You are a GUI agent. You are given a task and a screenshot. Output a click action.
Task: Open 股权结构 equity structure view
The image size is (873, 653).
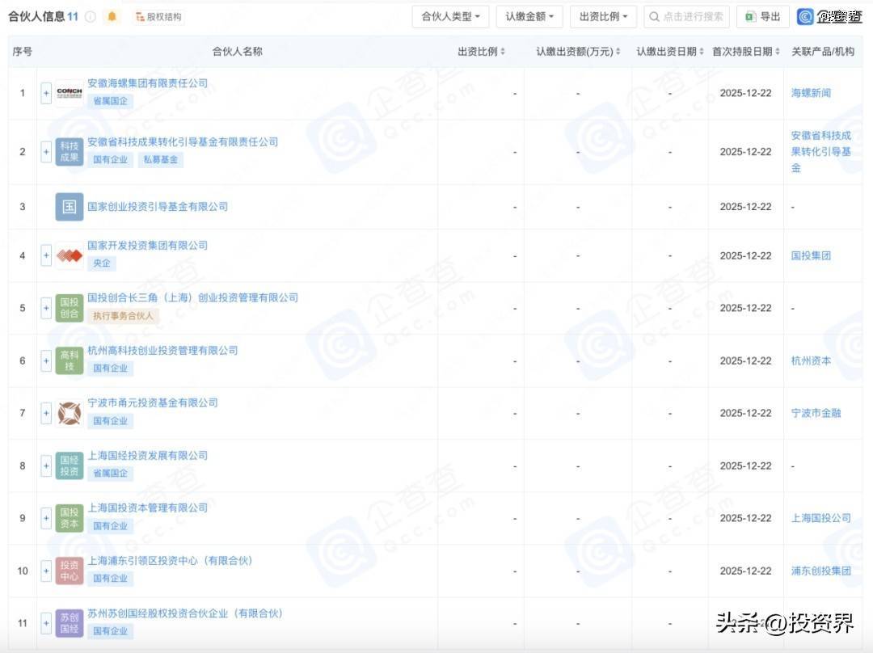[x=158, y=17]
